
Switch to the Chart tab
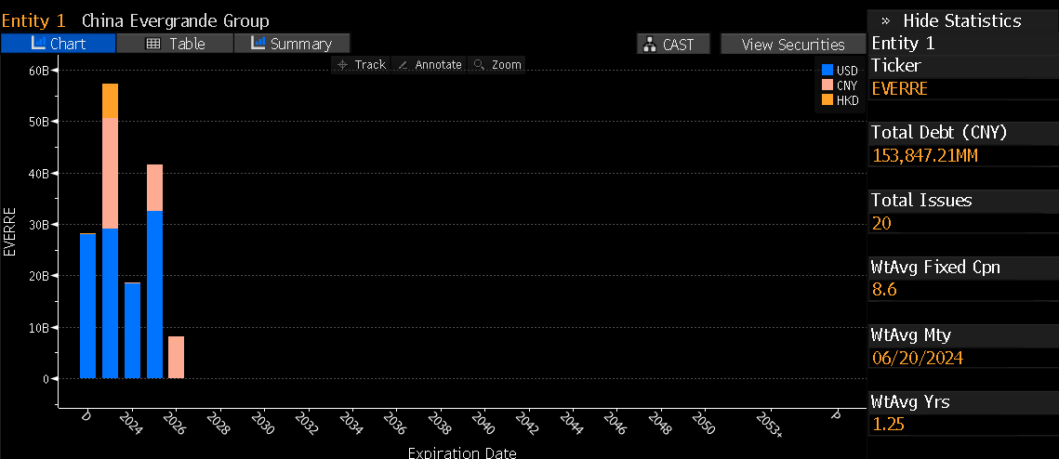click(x=58, y=44)
